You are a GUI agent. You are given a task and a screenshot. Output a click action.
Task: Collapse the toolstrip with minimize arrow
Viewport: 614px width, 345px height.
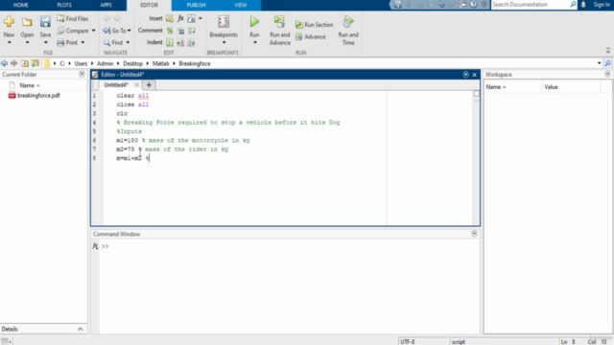607,51
